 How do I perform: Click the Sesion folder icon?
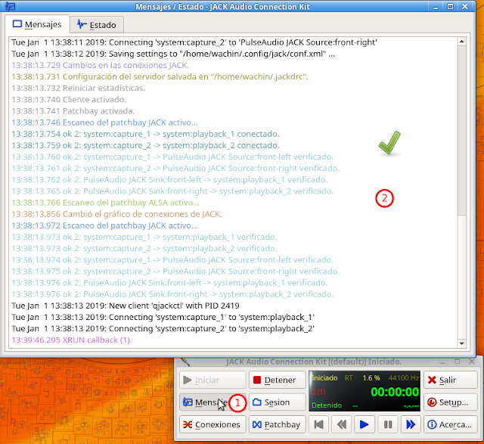coord(257,402)
